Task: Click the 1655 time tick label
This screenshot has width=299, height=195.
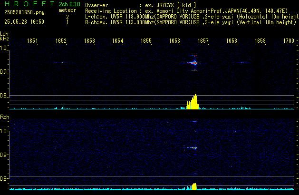Action: pos(146,41)
